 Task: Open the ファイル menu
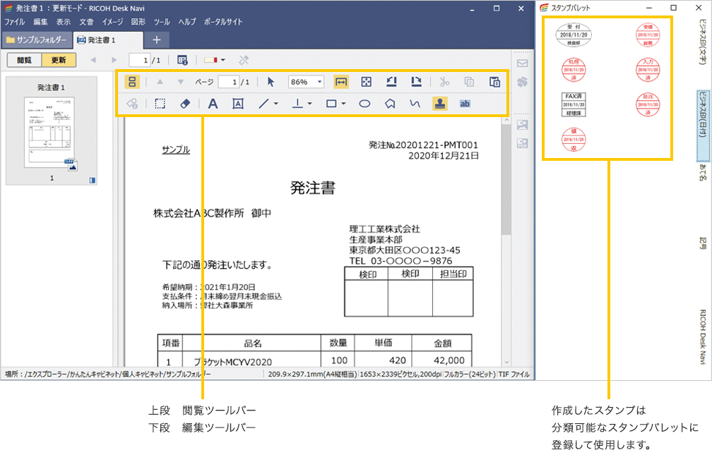14,22
